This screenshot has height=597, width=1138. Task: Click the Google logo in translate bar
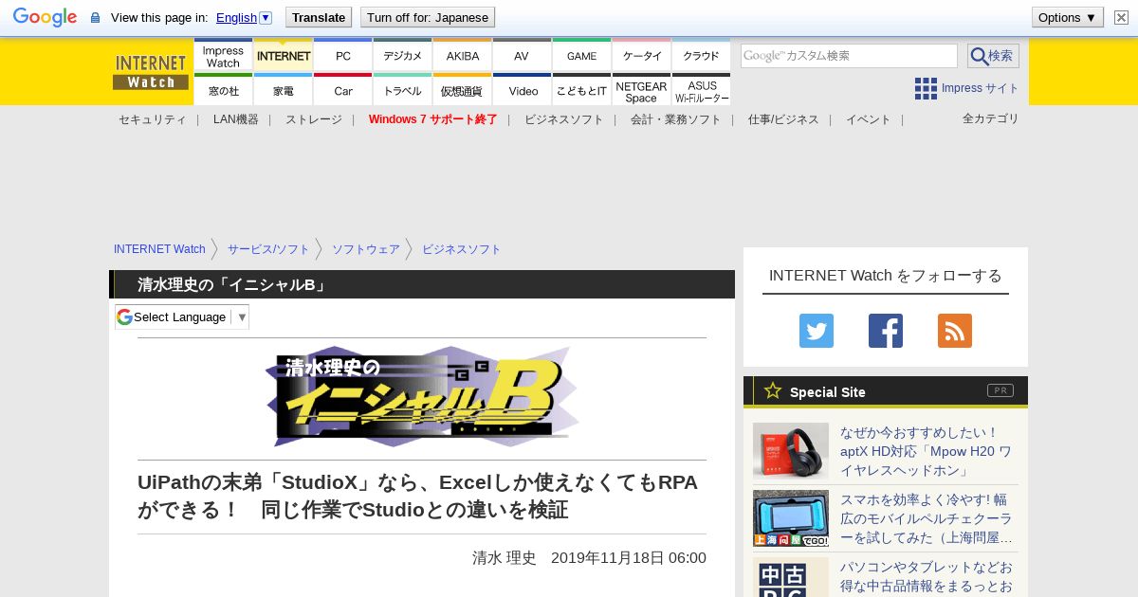(x=45, y=17)
